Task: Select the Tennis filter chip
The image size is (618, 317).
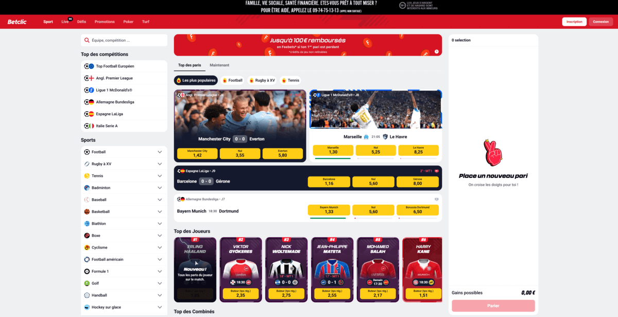Action: [290, 80]
